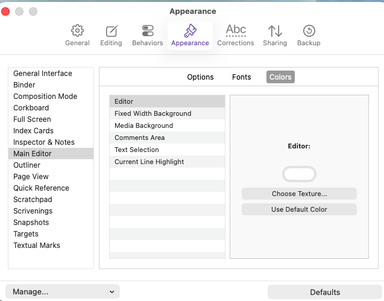Select Index Cards in sidebar
Viewport: 384px width, 301px height.
click(51, 131)
